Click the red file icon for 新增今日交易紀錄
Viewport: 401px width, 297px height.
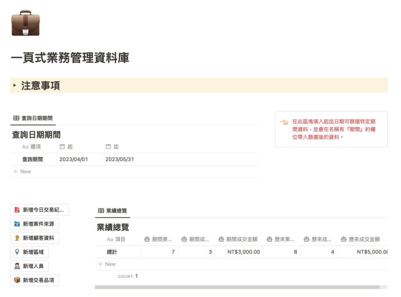point(17,210)
